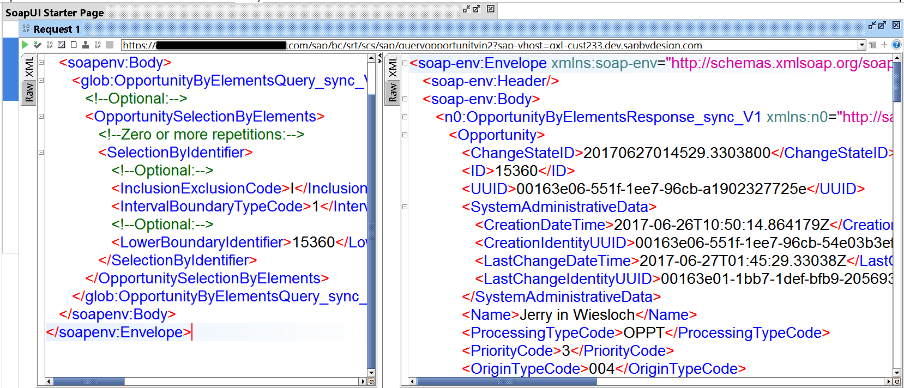Click Name value Jerry in Wiesloch

click(577, 315)
